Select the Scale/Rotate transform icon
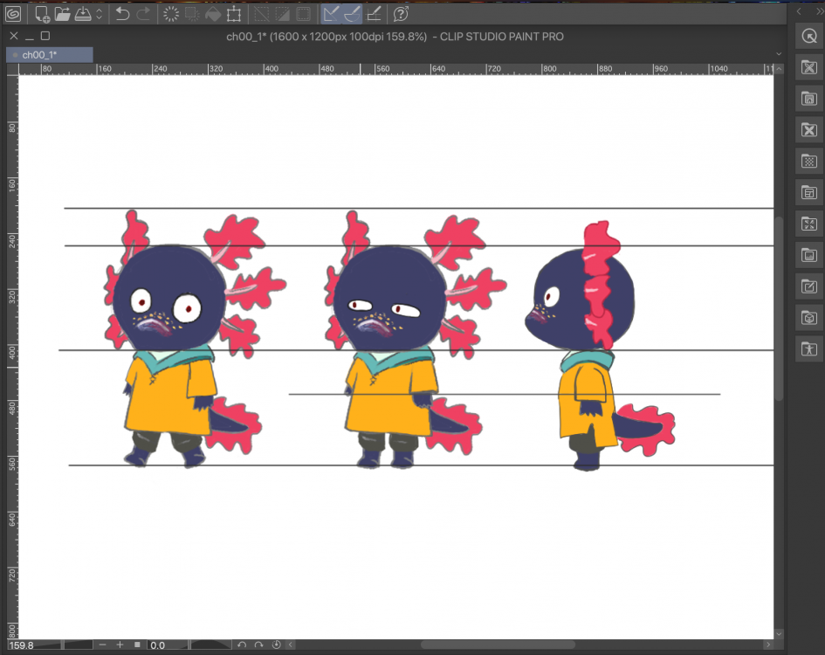Viewport: 825px width, 655px height. [x=234, y=13]
